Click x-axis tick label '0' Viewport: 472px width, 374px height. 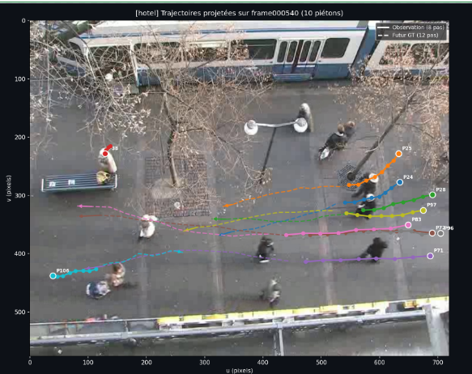(30, 363)
